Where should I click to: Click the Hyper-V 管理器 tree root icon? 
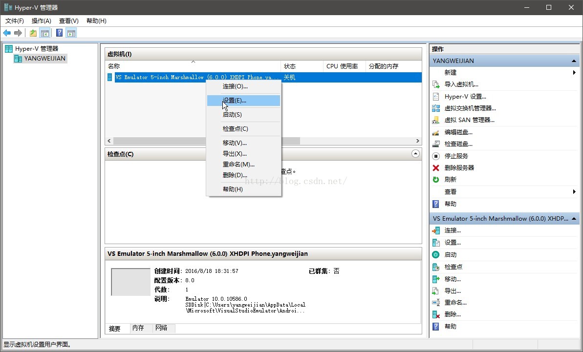[x=8, y=49]
